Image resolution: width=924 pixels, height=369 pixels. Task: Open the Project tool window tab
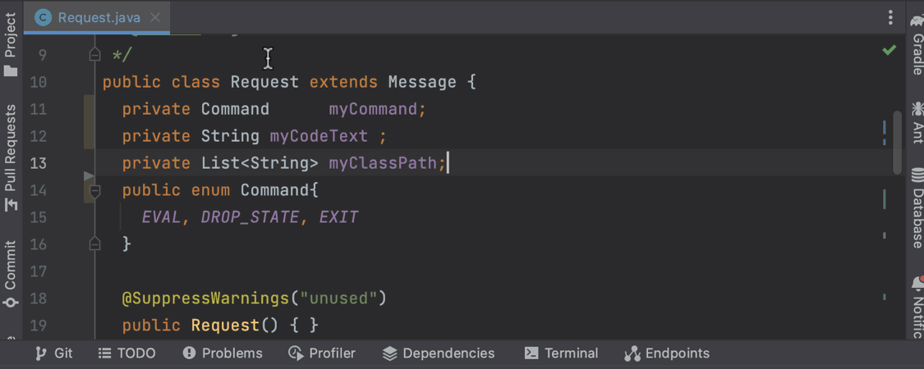click(11, 45)
